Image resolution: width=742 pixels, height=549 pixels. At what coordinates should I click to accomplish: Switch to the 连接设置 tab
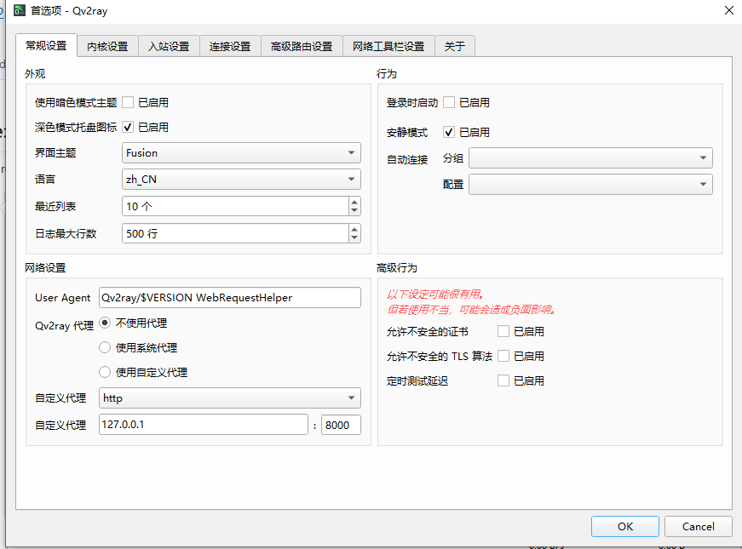point(230,46)
